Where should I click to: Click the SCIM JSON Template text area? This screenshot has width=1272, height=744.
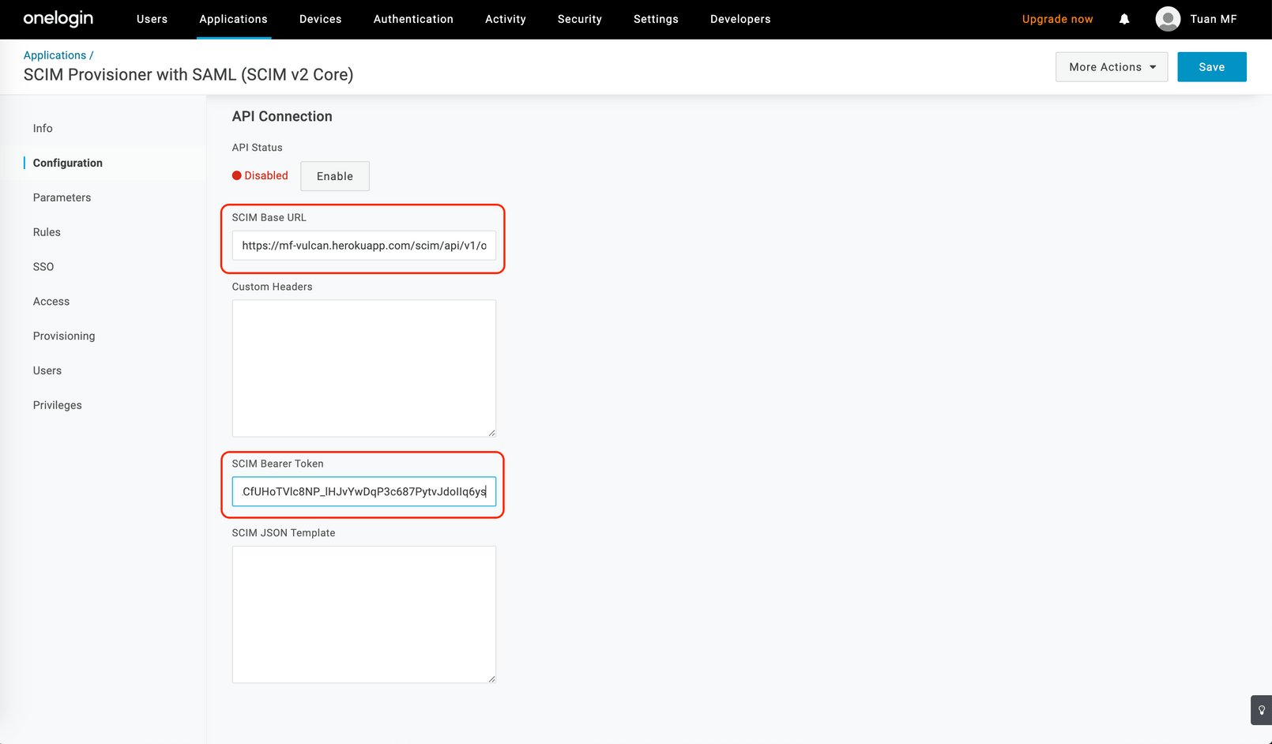[x=364, y=614]
